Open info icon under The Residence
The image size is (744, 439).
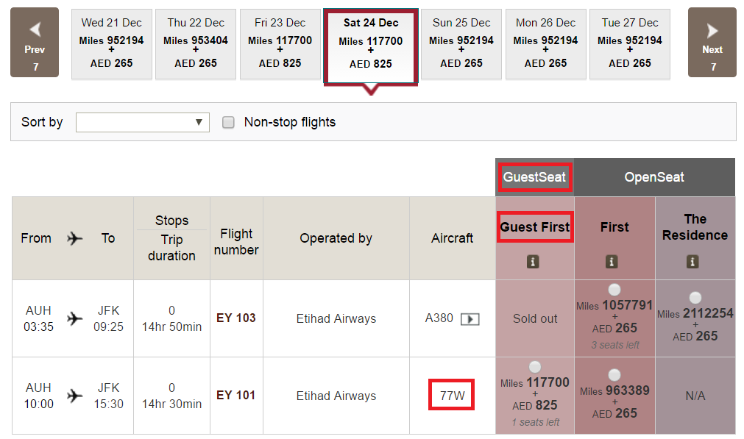pyautogui.click(x=692, y=261)
